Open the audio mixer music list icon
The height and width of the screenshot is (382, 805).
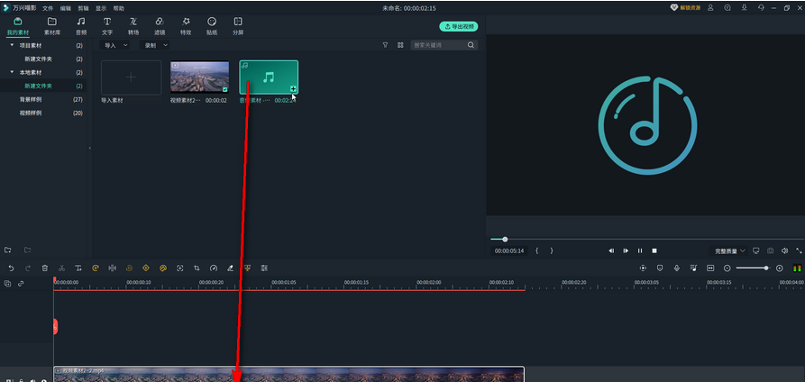tap(693, 268)
